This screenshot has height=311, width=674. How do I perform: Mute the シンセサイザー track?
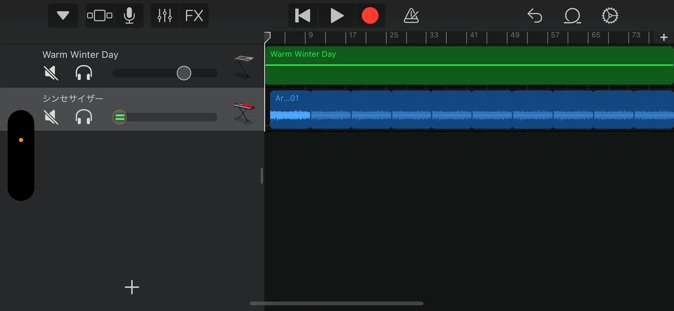tap(51, 117)
